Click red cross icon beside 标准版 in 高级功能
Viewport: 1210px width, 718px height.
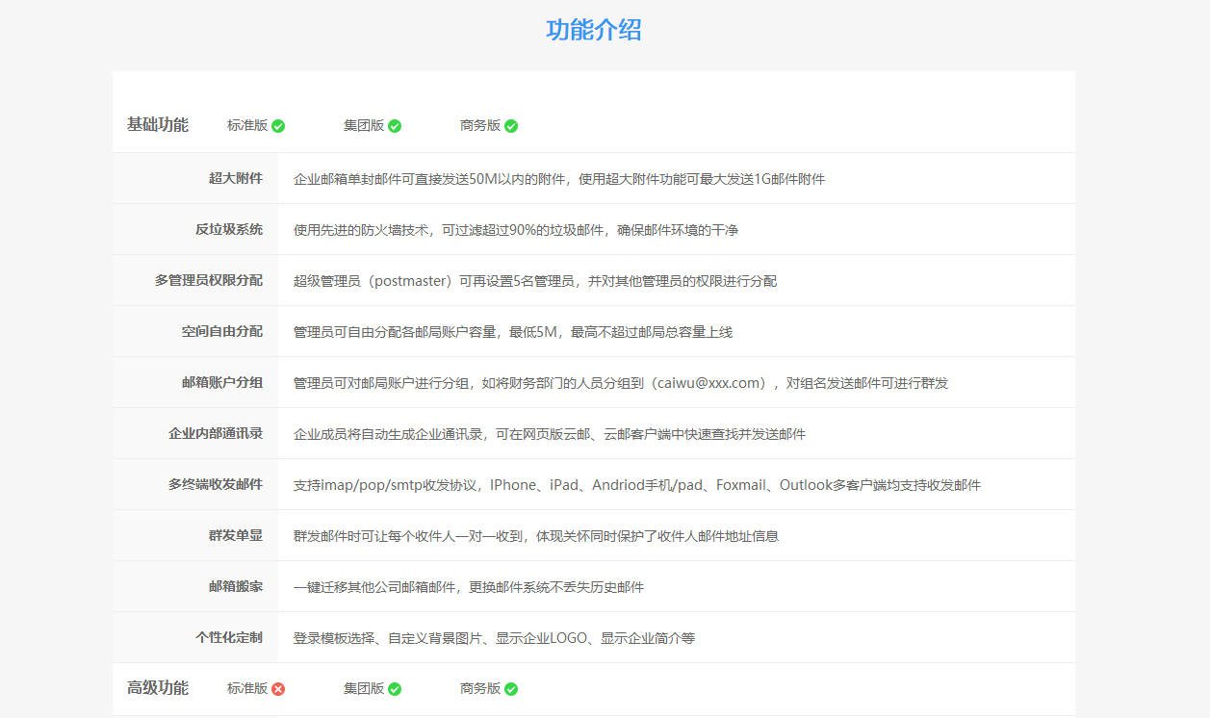tap(278, 689)
